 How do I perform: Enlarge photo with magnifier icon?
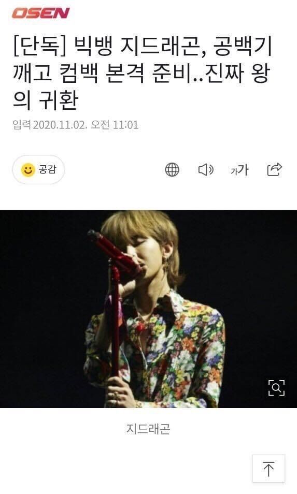click(x=276, y=387)
